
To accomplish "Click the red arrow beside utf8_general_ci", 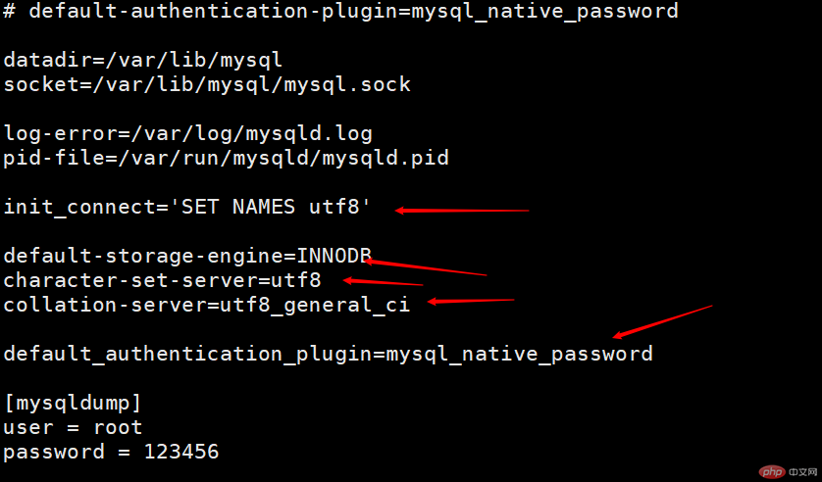I will pos(471,302).
